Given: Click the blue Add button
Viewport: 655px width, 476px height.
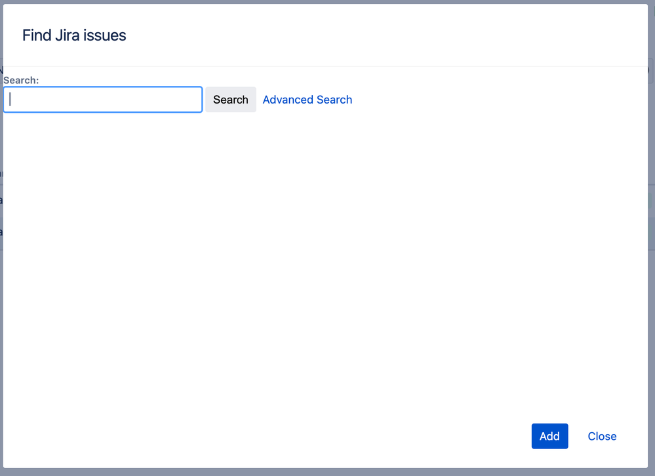Looking at the screenshot, I should (549, 437).
